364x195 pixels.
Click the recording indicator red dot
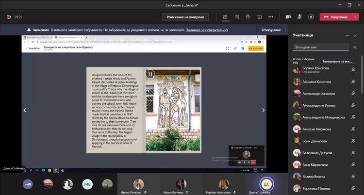[9, 17]
